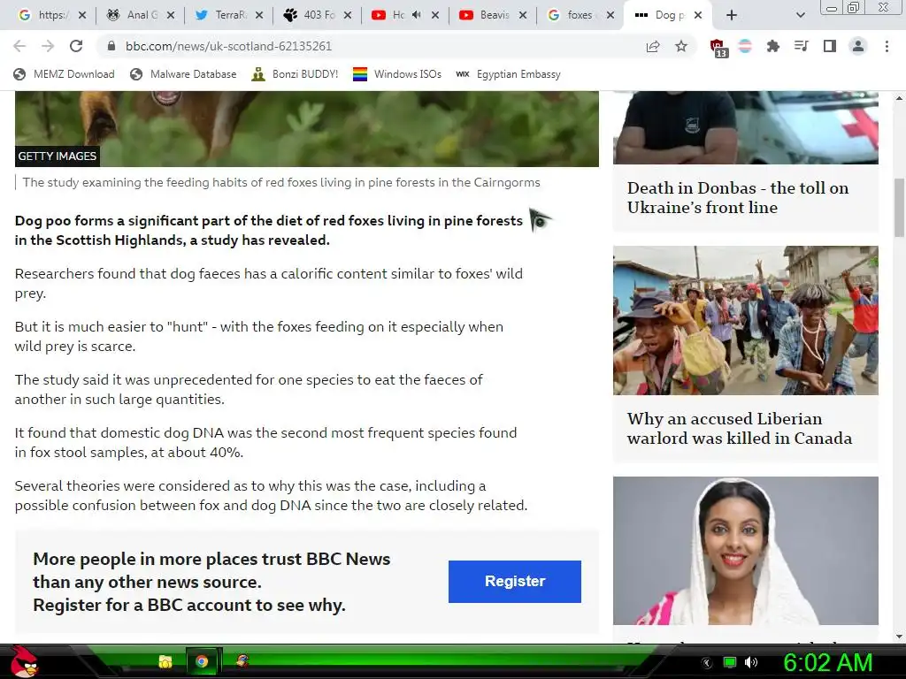The height and width of the screenshot is (679, 906).
Task: View site info via the padlock icon
Action: point(111,46)
